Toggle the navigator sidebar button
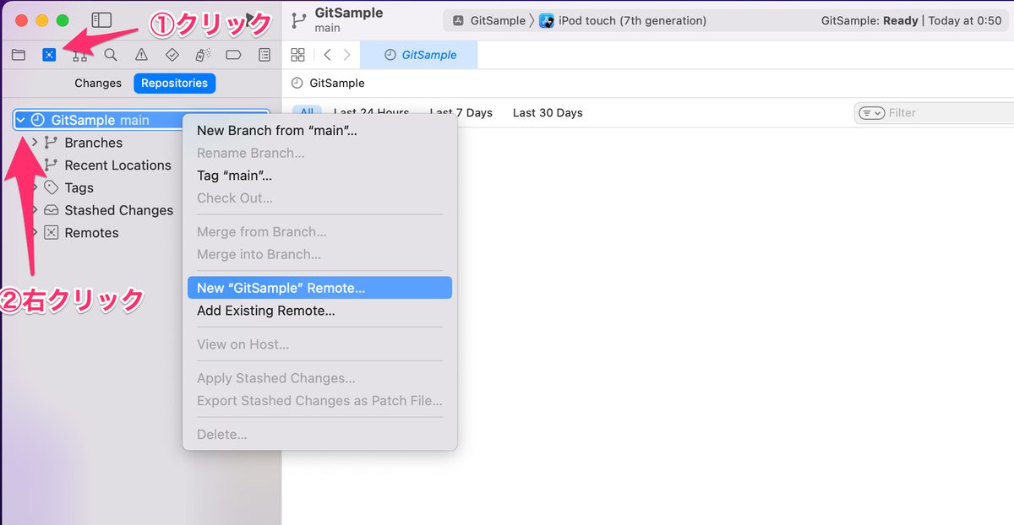 click(x=101, y=19)
